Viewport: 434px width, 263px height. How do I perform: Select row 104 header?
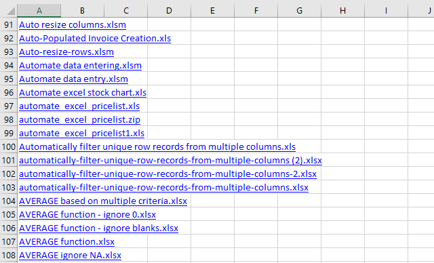click(x=9, y=201)
